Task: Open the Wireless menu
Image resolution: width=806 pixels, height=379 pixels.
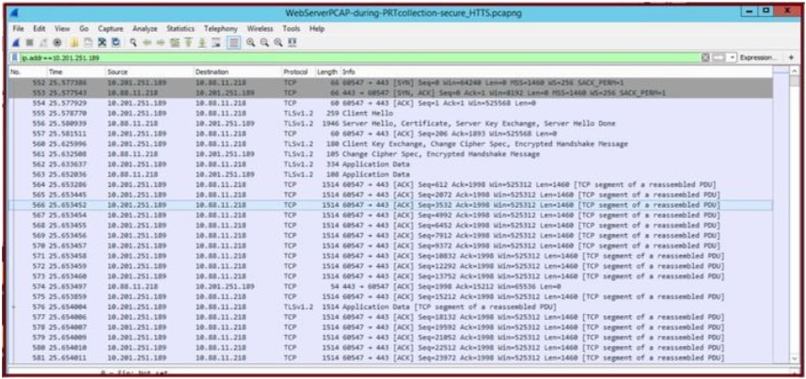Action: coord(261,29)
